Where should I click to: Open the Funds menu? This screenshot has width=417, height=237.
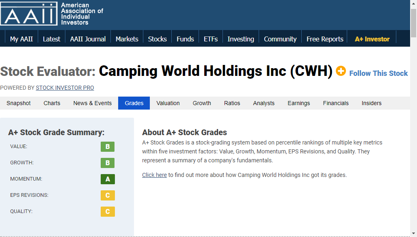point(186,39)
